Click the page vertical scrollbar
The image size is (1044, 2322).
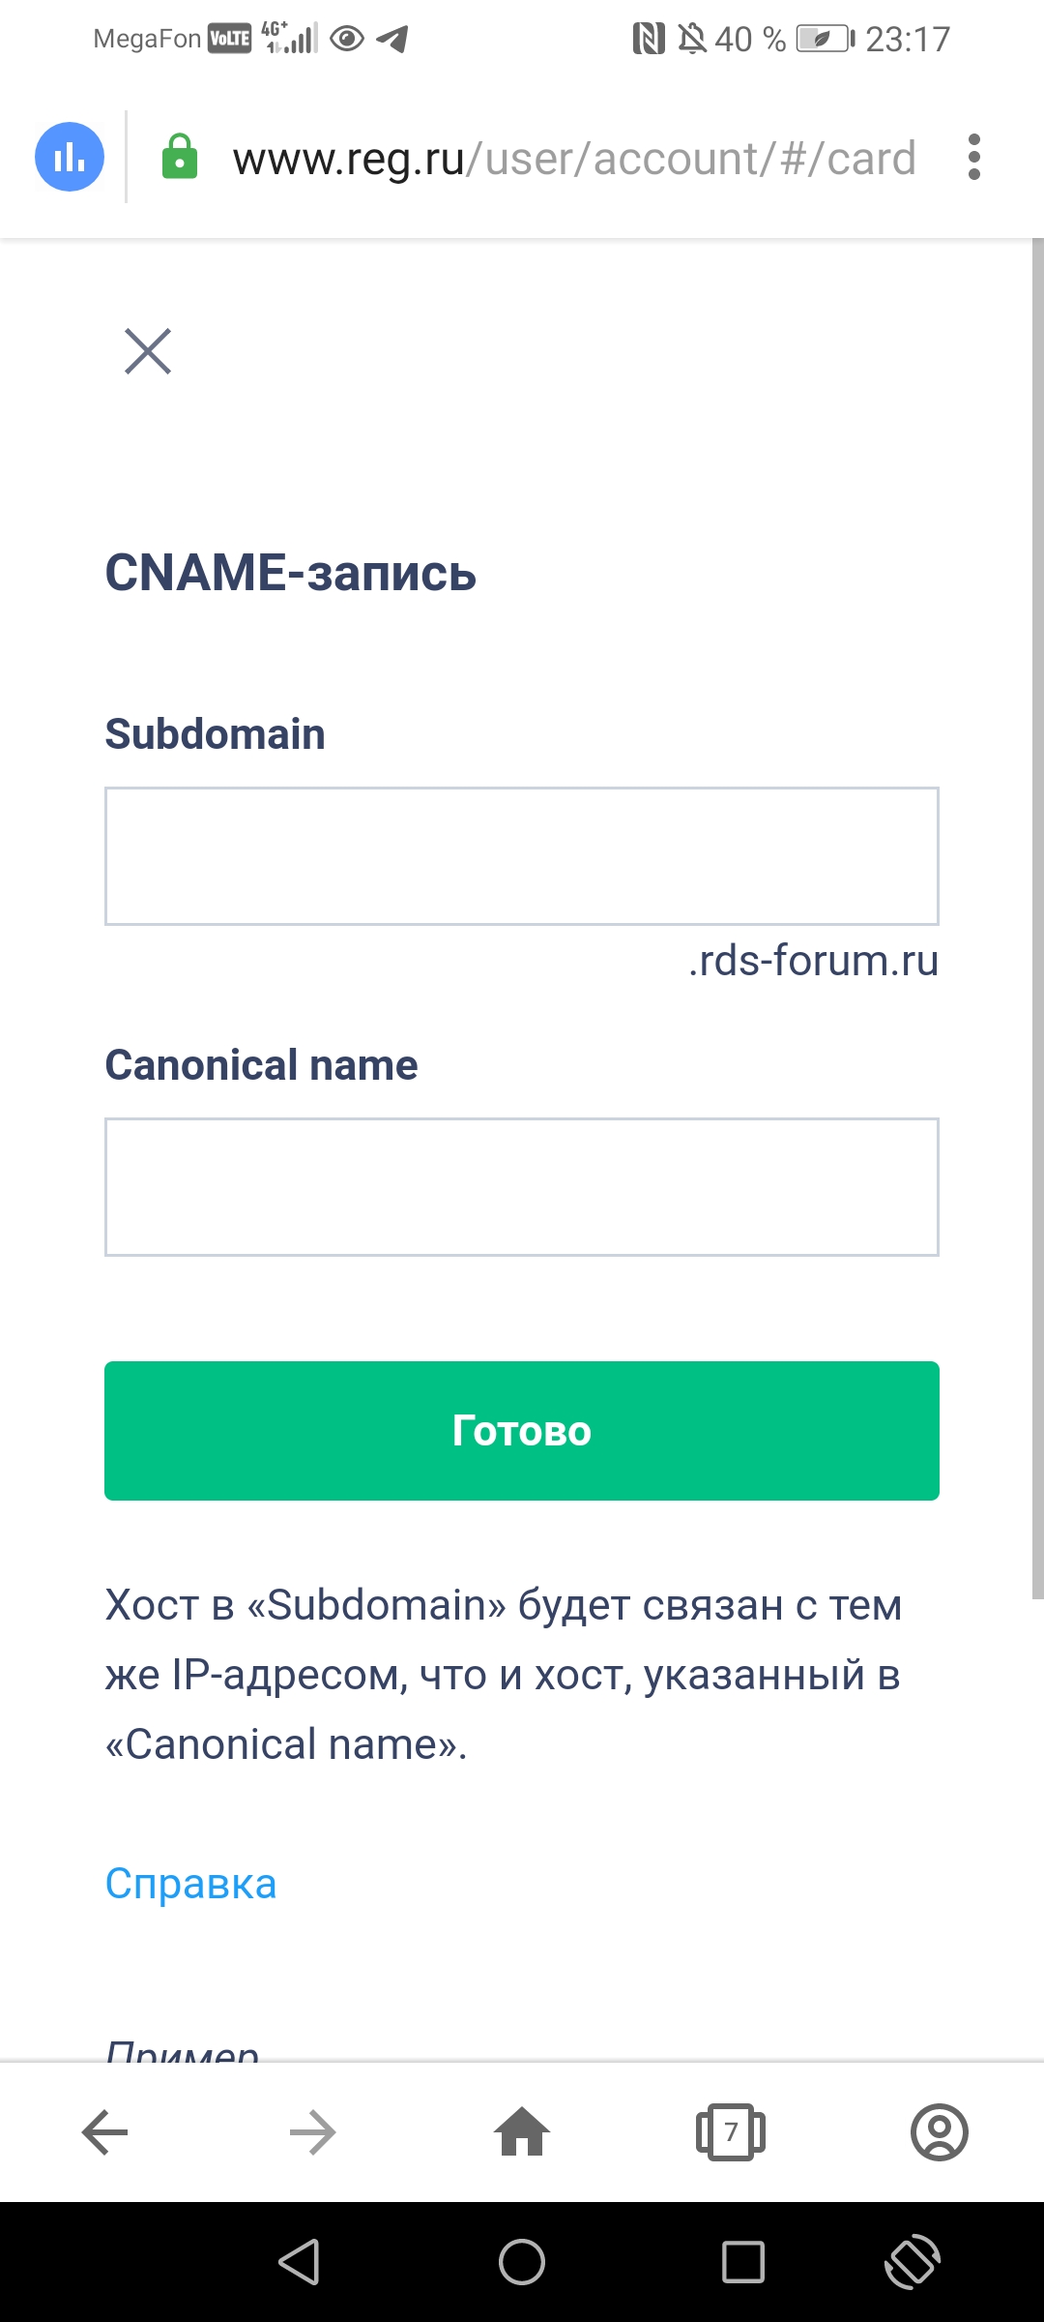tap(1037, 919)
